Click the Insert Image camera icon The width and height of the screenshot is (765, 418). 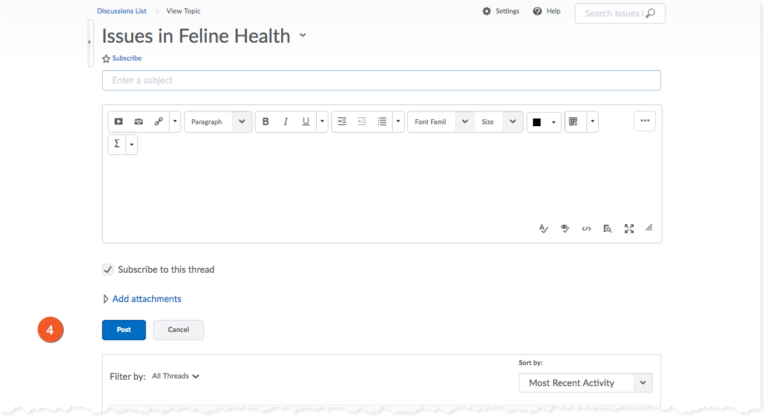click(x=138, y=122)
